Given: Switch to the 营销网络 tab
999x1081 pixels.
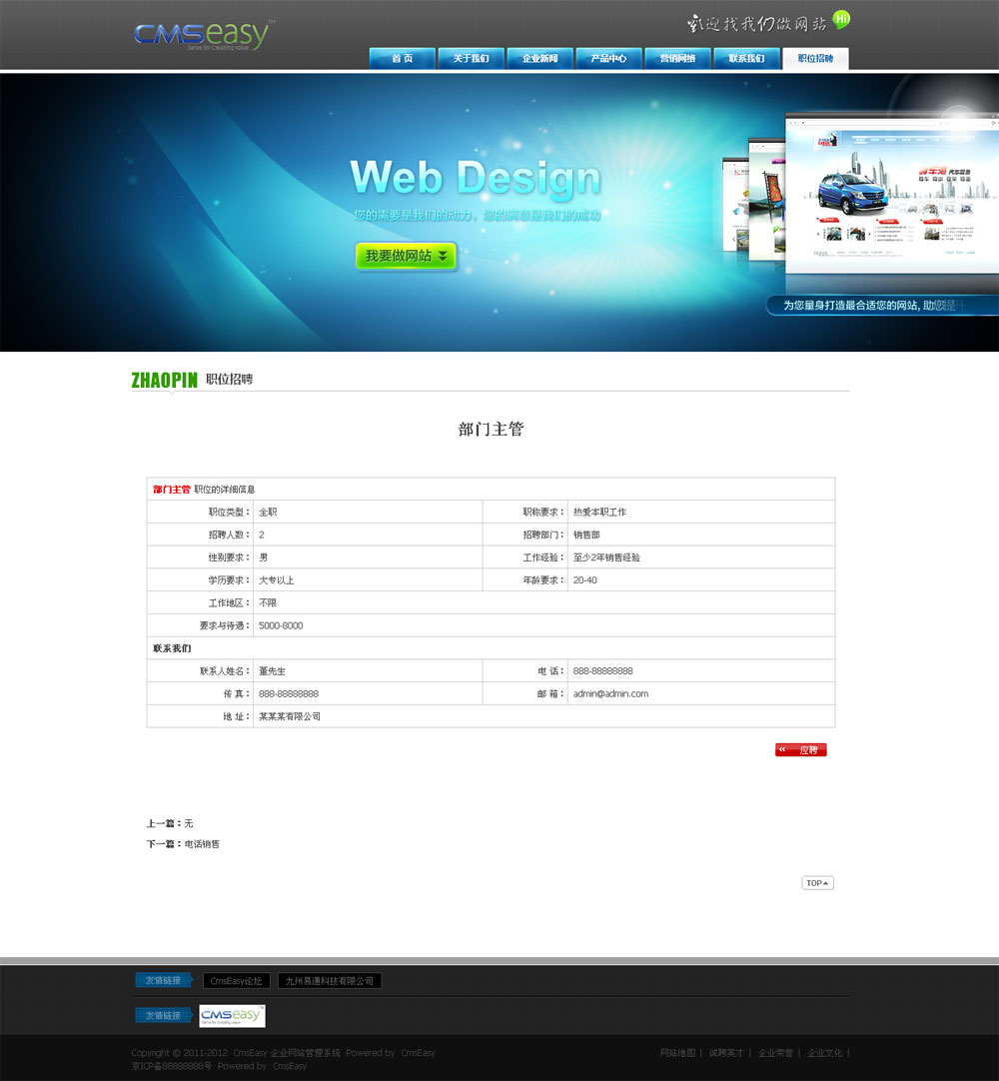Looking at the screenshot, I should coord(677,59).
